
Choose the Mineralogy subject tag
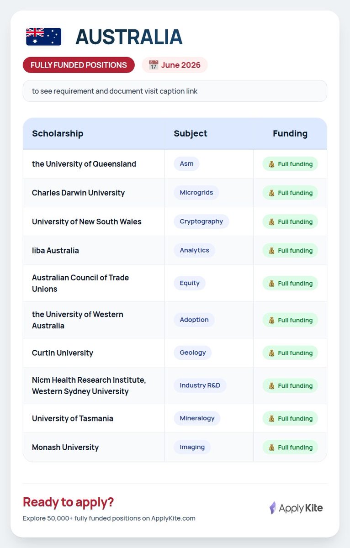click(197, 418)
